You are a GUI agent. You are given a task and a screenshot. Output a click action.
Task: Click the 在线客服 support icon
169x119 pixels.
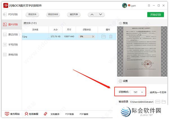click(x=27, y=114)
